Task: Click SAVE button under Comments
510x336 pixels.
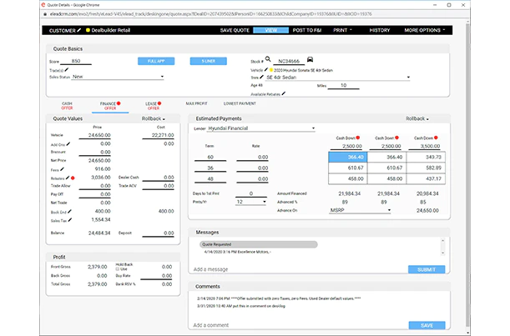Action: click(x=427, y=325)
